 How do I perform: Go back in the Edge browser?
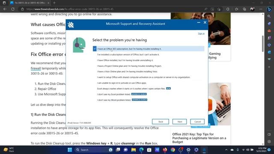pyautogui.click(x=5, y=9)
